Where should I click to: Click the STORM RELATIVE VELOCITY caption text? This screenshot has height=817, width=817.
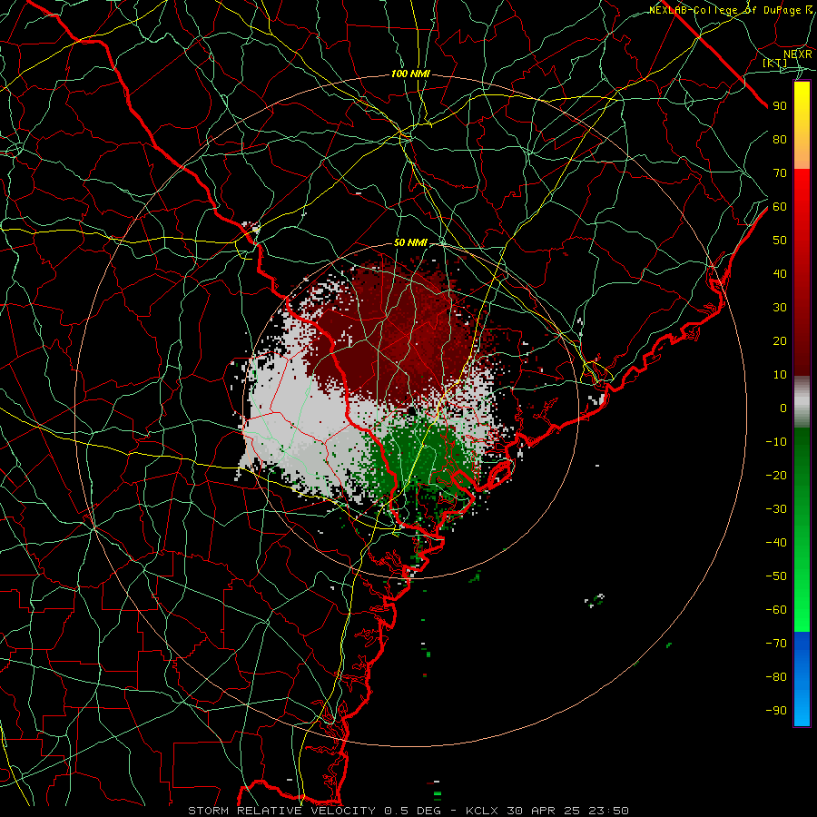[281, 811]
